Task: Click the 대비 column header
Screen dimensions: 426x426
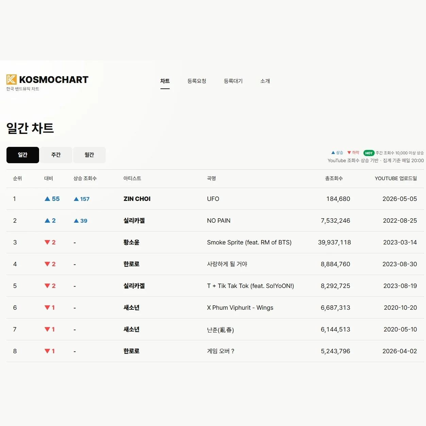Action: [x=49, y=178]
